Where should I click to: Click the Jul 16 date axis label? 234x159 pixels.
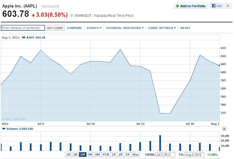(x=90, y=124)
